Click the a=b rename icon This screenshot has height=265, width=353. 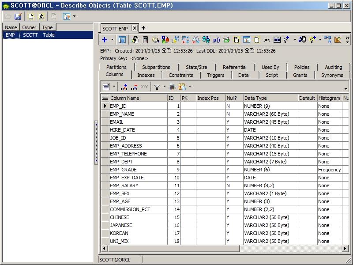[267, 40]
